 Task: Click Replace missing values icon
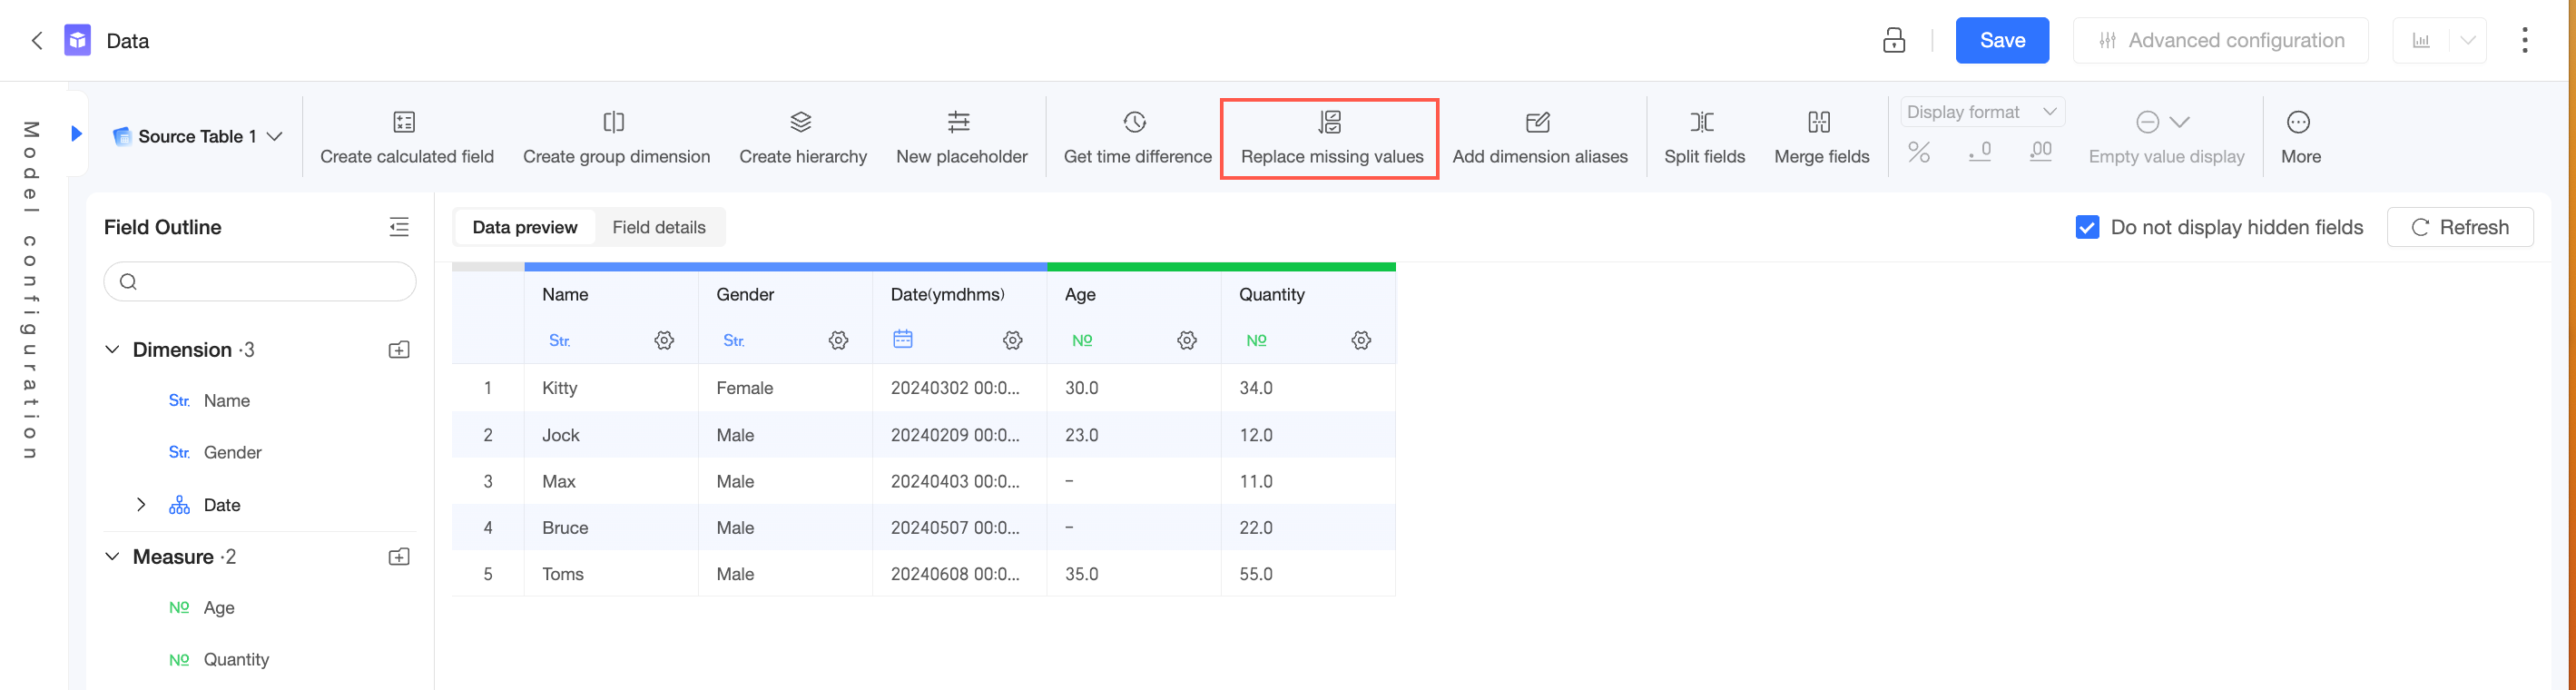click(1330, 123)
